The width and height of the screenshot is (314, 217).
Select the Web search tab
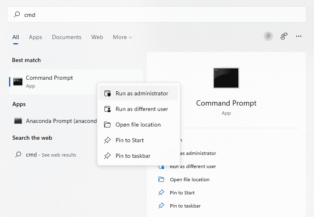97,37
